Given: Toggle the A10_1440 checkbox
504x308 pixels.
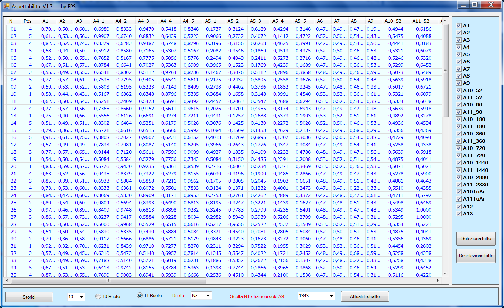Looking at the screenshot, I should pyautogui.click(x=459, y=163).
